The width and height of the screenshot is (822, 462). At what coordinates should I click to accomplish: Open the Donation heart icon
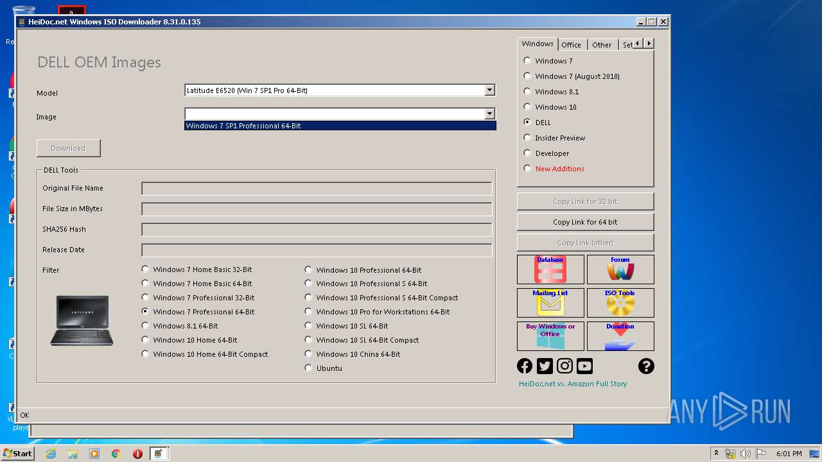click(x=620, y=336)
